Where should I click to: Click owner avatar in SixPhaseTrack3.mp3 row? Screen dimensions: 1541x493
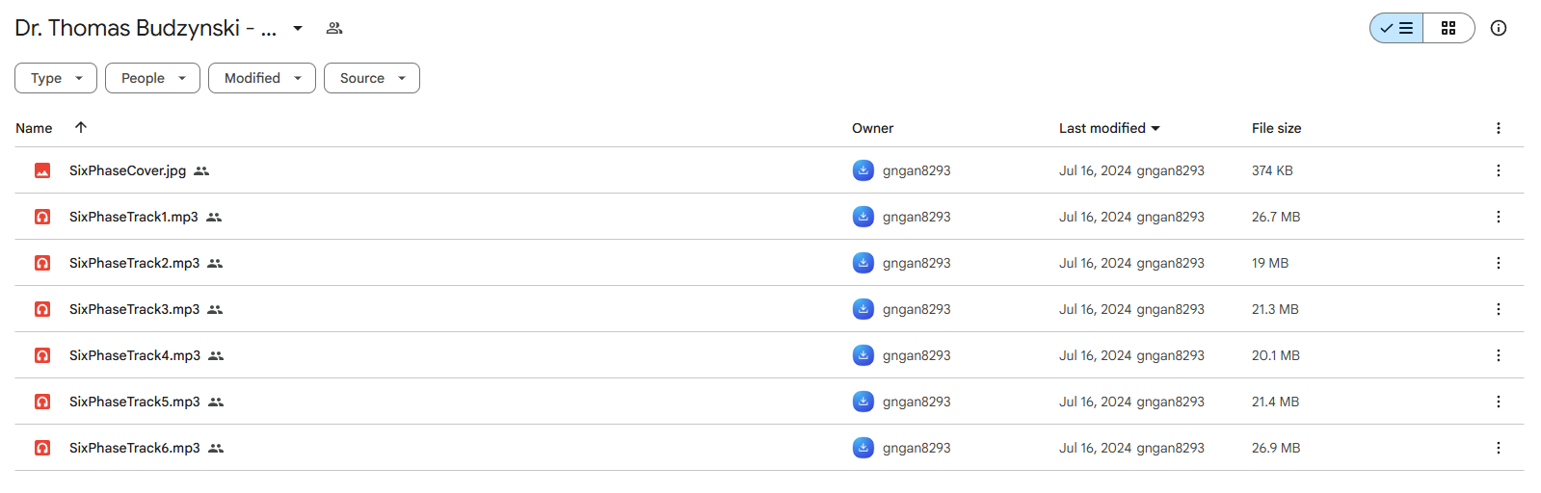[863, 309]
